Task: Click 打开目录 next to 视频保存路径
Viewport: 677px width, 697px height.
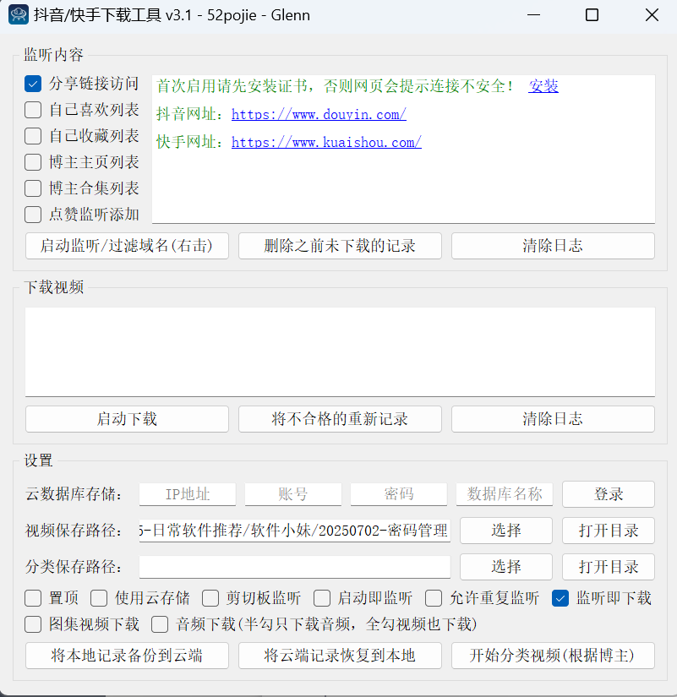Action: [x=608, y=531]
